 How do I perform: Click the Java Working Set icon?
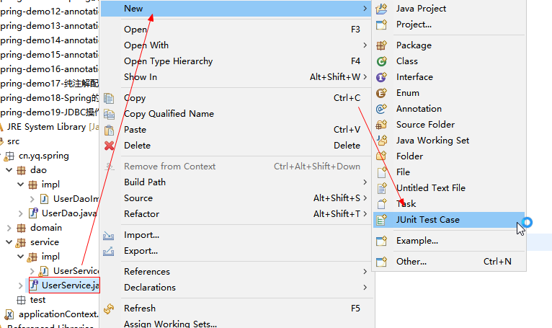[x=382, y=141]
